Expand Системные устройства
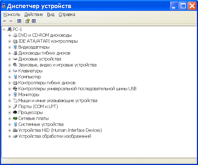The width and height of the screenshot is (198, 165). [9, 124]
